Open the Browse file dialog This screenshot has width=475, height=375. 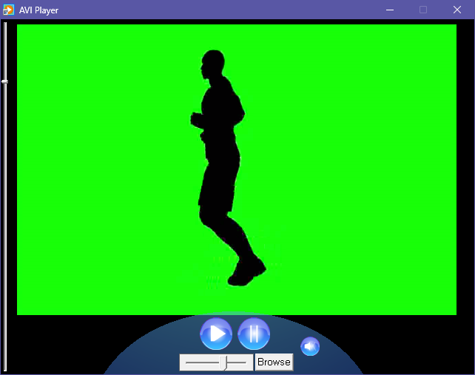click(274, 362)
